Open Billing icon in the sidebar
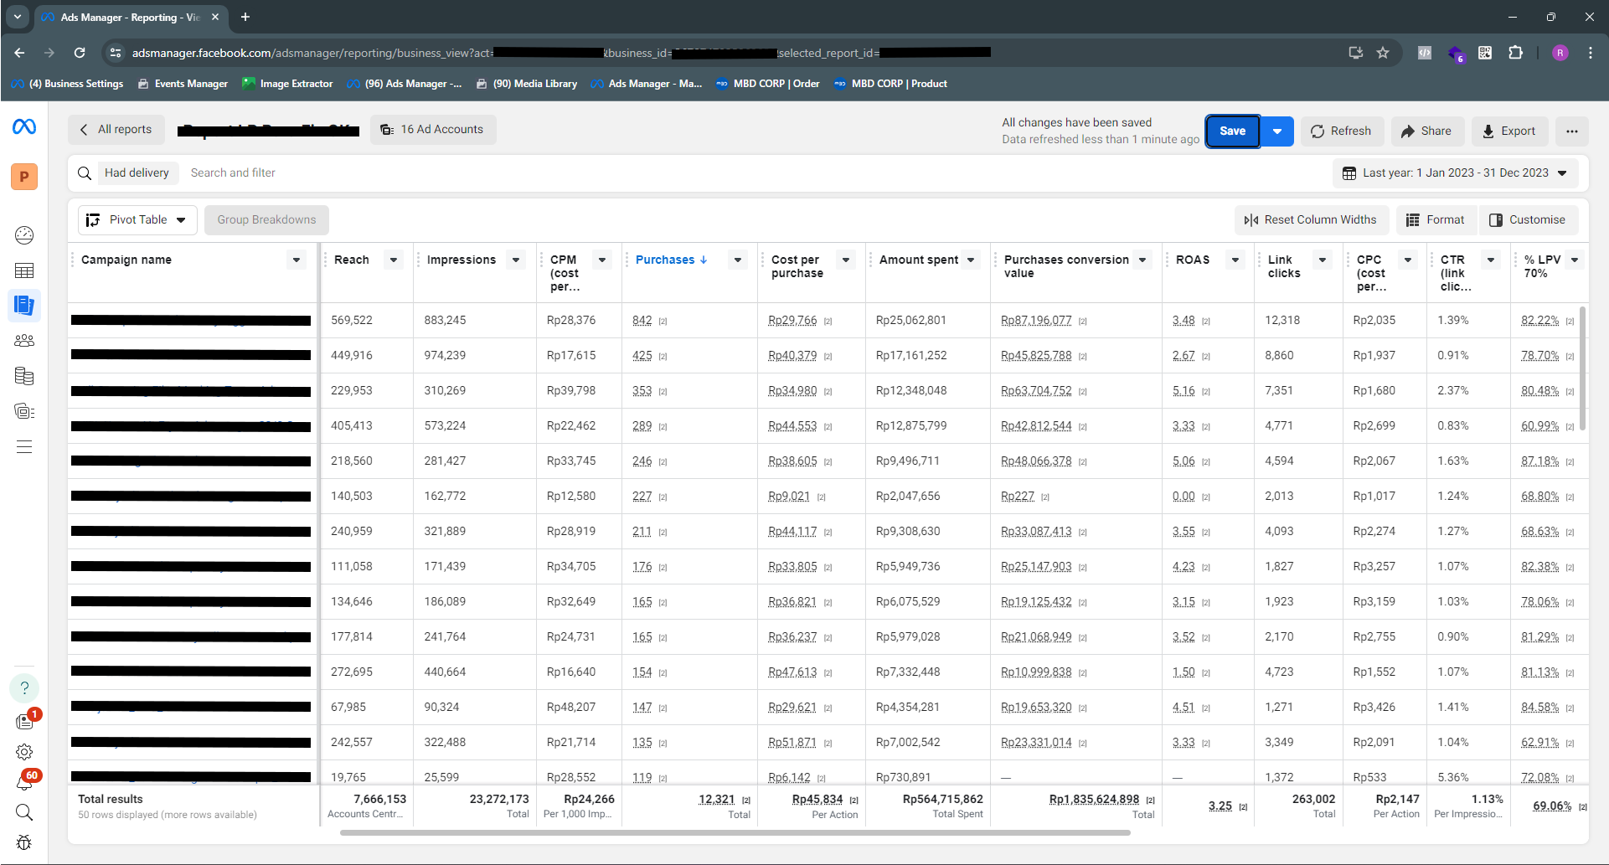Screen dimensions: 1609x865 pos(24,376)
